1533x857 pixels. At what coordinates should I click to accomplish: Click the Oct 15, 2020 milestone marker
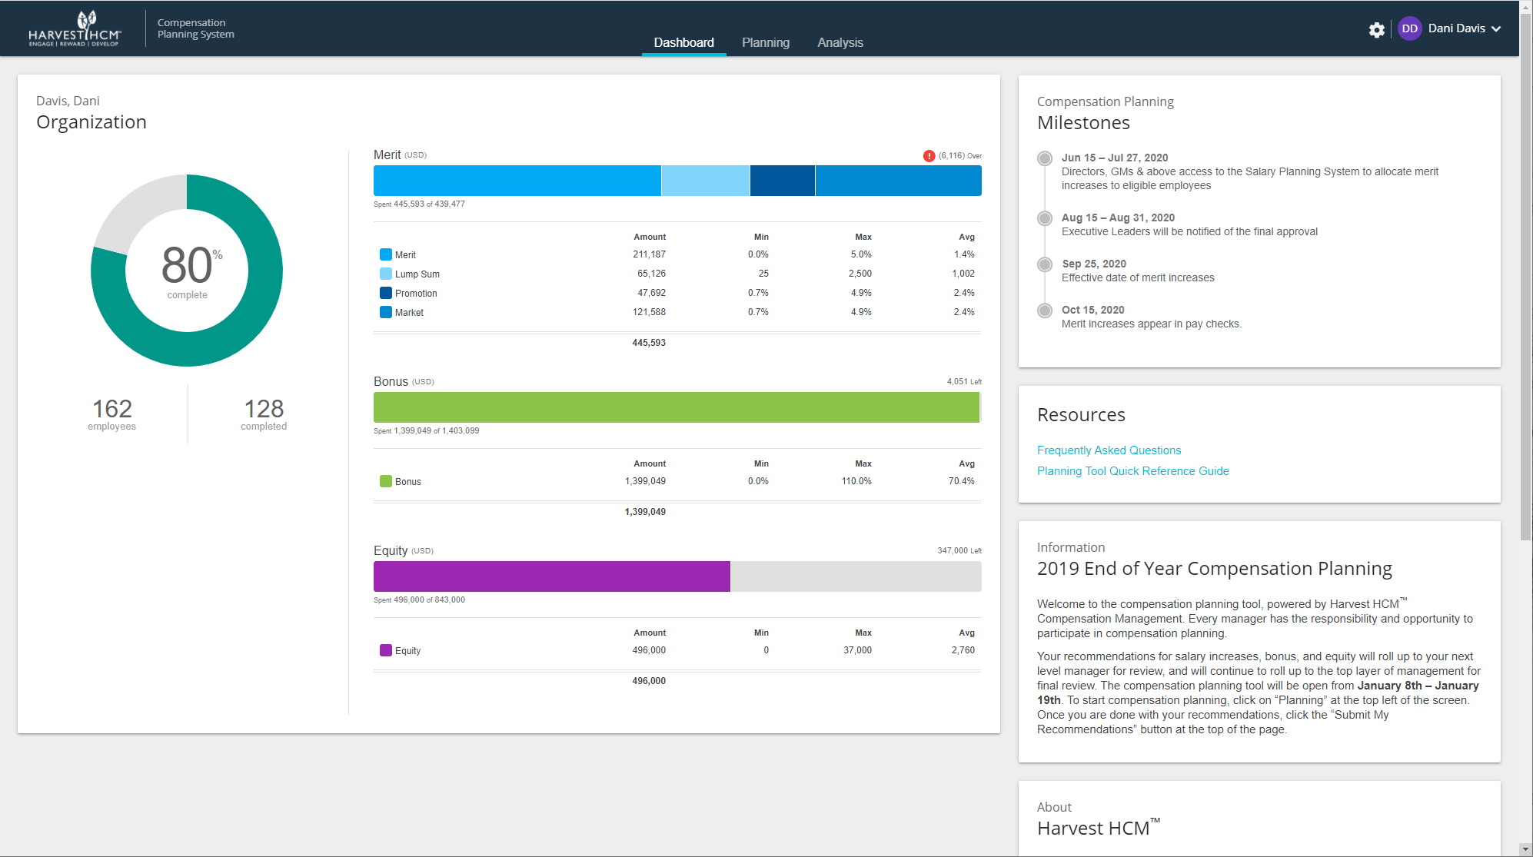(1044, 311)
